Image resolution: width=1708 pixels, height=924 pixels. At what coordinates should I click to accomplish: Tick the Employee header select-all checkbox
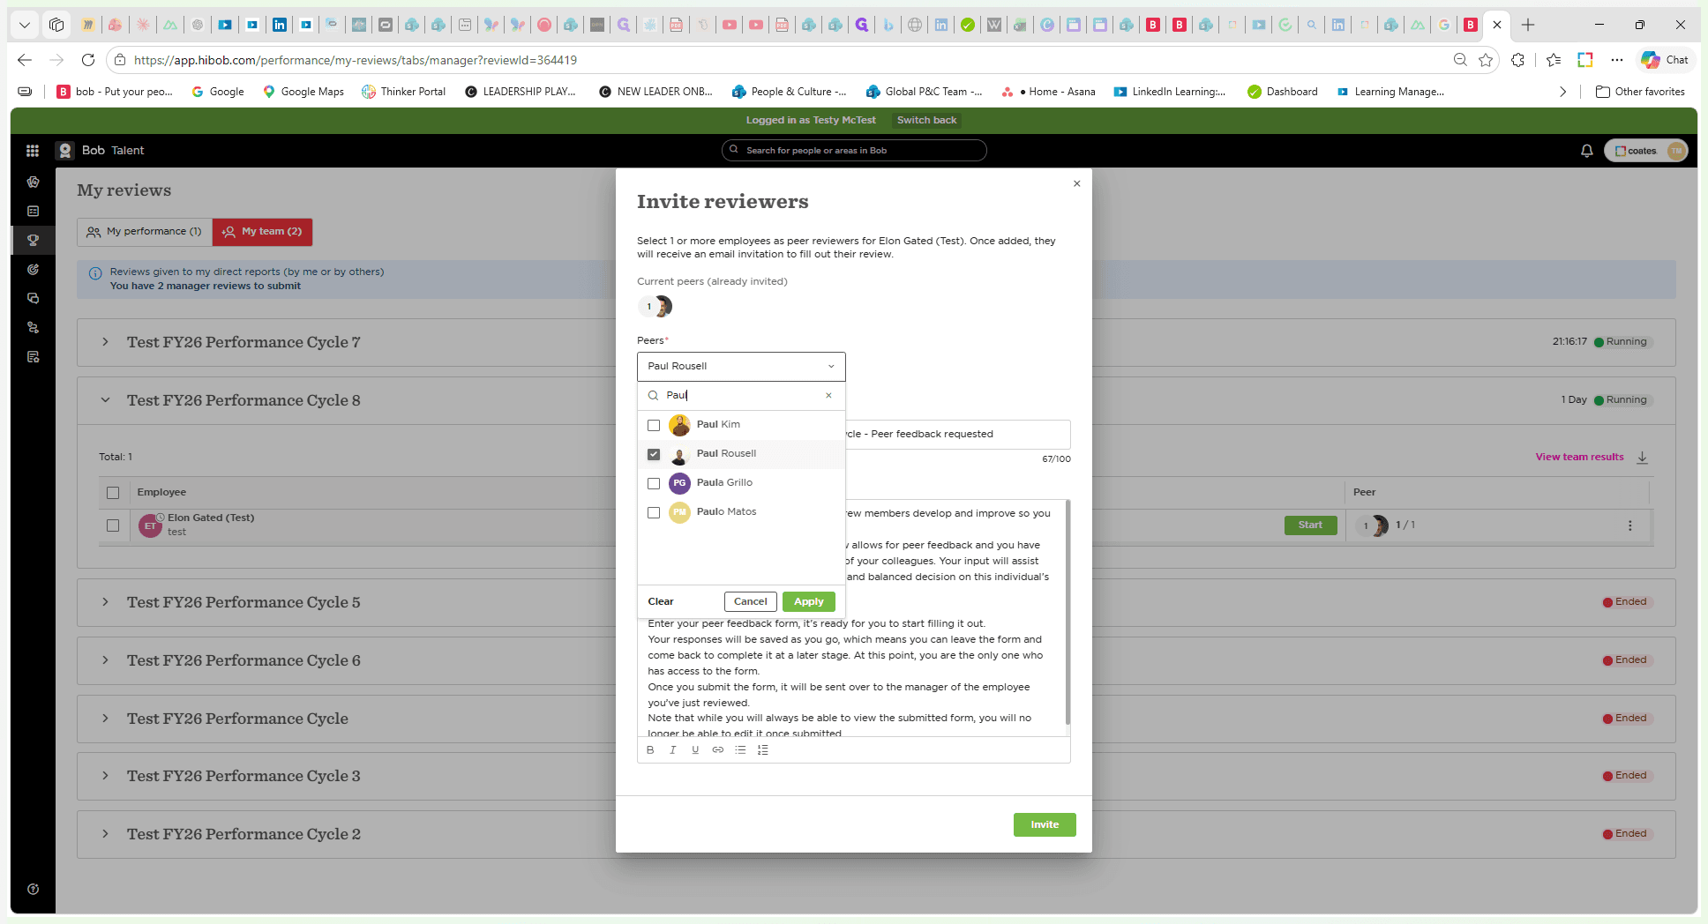(x=113, y=493)
